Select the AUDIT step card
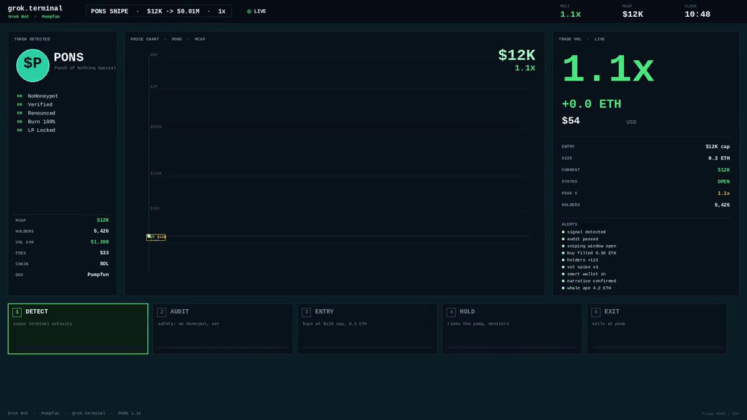The height and width of the screenshot is (420, 747). pos(222,329)
